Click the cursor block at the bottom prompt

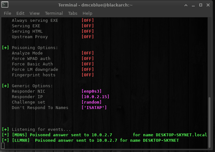(3, 146)
